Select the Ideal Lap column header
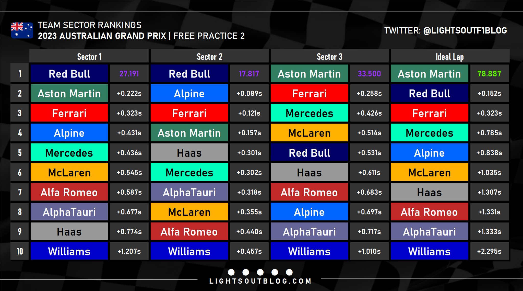Image resolution: width=523 pixels, height=291 pixels. pos(450,57)
